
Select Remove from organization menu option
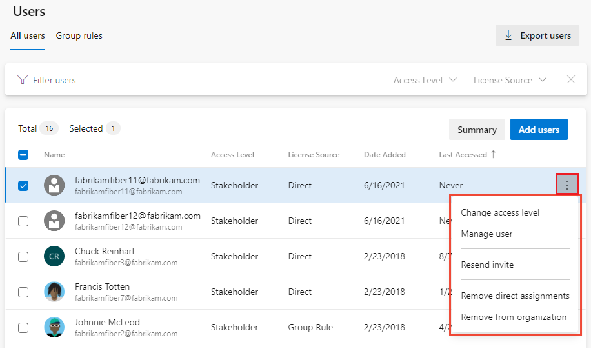(514, 317)
